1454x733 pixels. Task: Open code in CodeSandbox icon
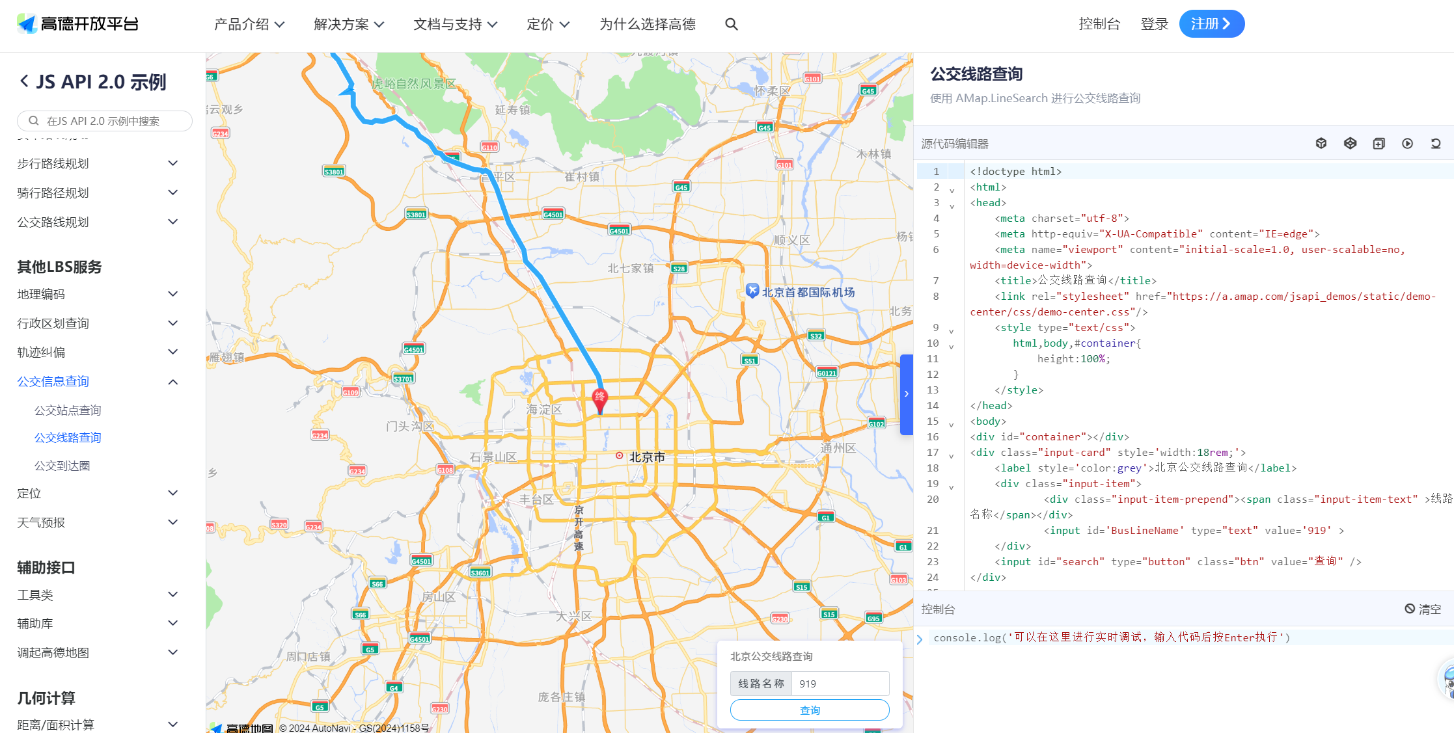click(x=1321, y=143)
